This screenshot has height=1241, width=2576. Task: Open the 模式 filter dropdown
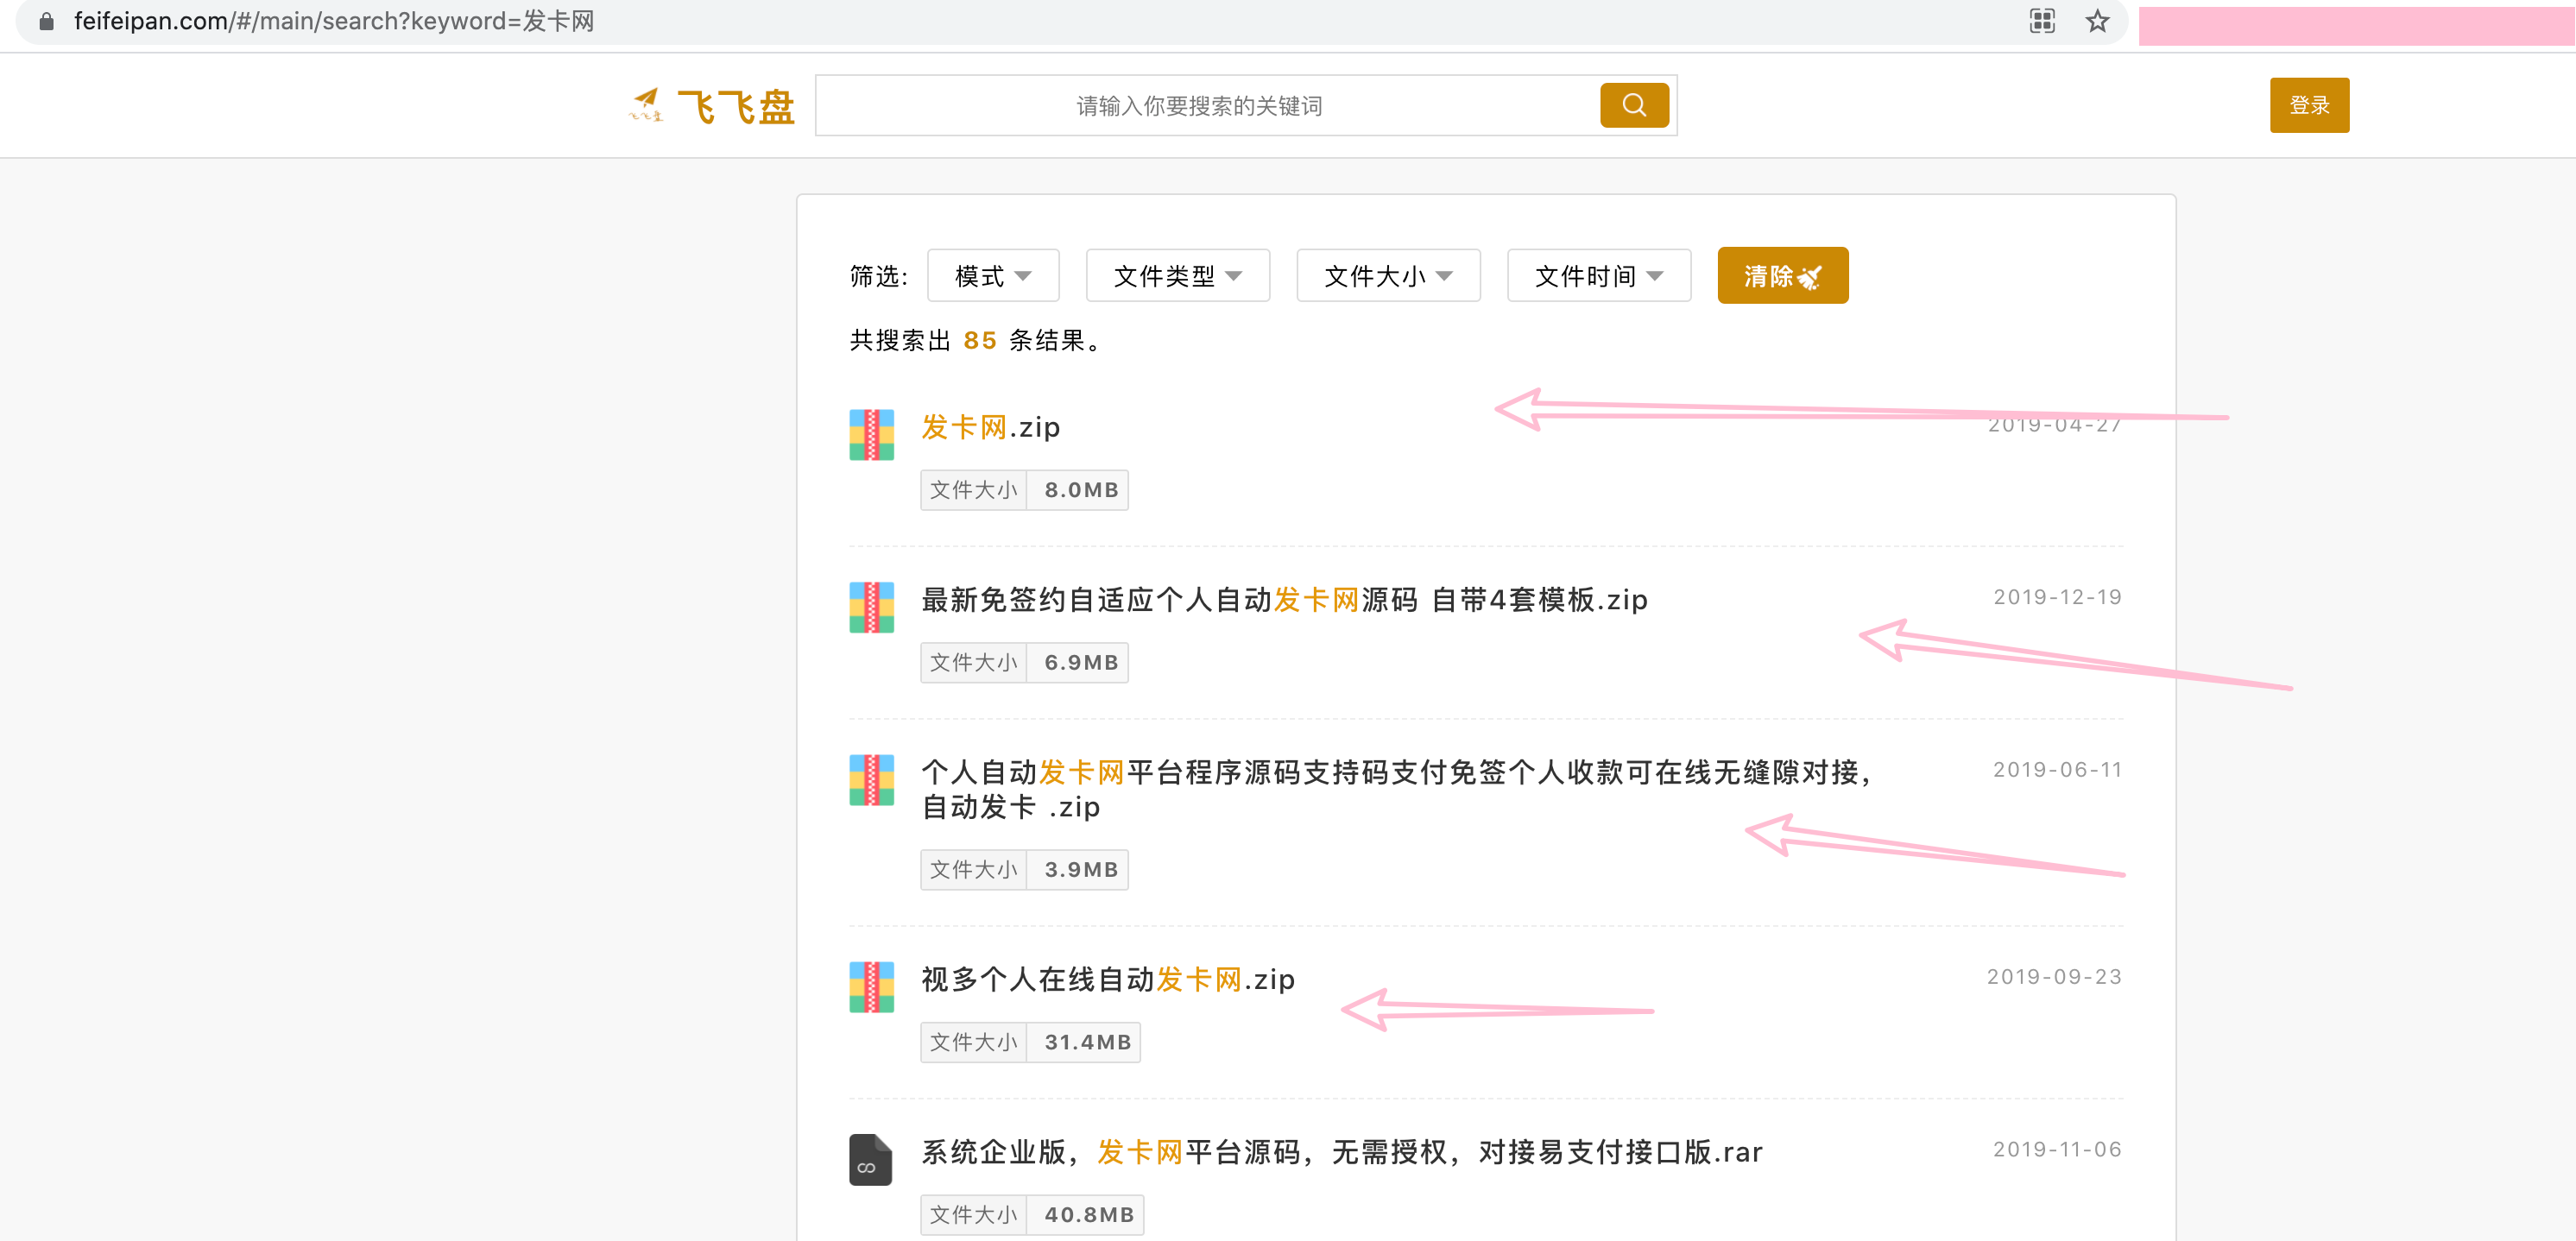(993, 275)
